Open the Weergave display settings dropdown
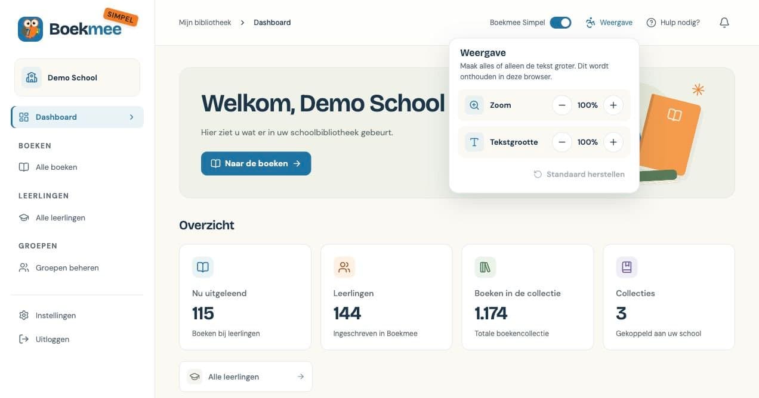 click(x=609, y=23)
